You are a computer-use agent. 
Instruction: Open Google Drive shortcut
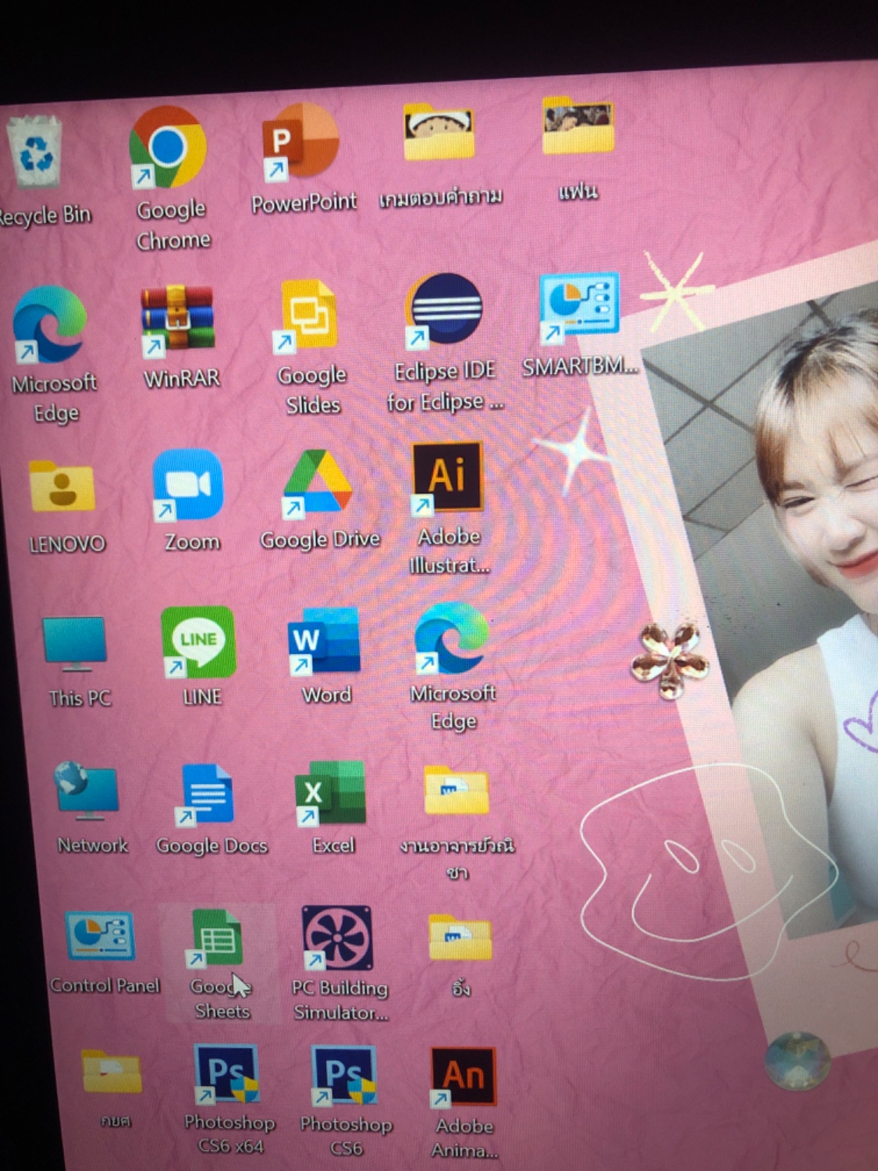point(318,482)
